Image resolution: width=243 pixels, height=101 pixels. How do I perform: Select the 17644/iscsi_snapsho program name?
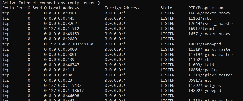click(x=210, y=24)
